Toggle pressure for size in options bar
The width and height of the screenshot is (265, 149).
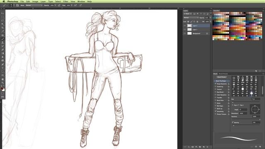click(x=81, y=5)
